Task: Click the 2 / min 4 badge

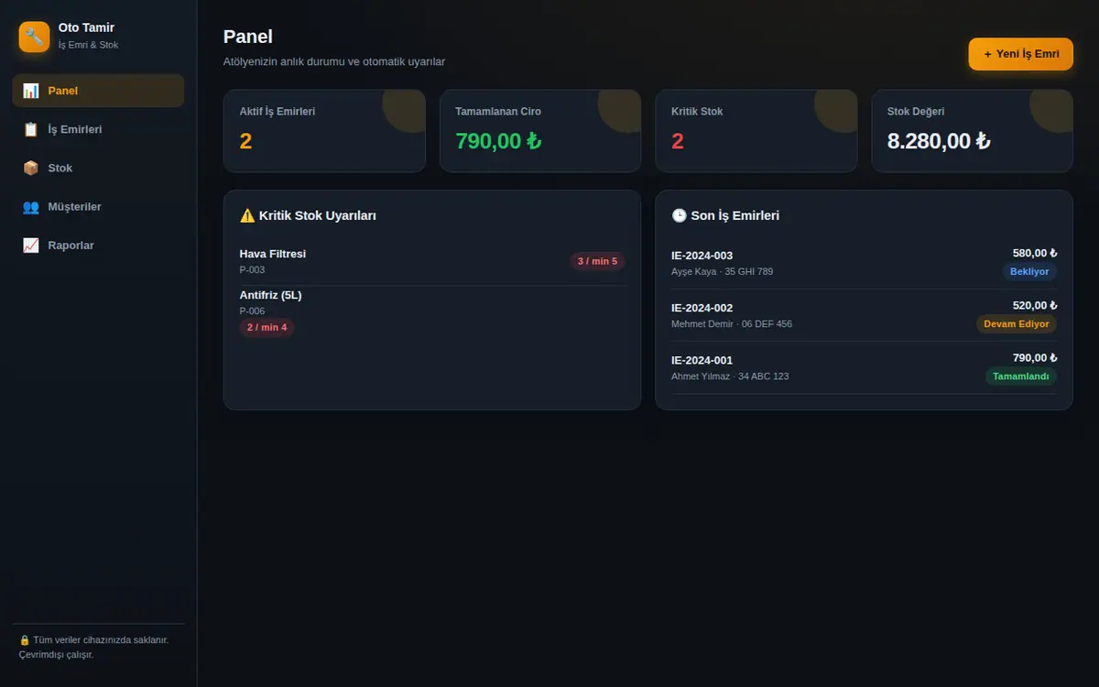Action: pyautogui.click(x=267, y=327)
